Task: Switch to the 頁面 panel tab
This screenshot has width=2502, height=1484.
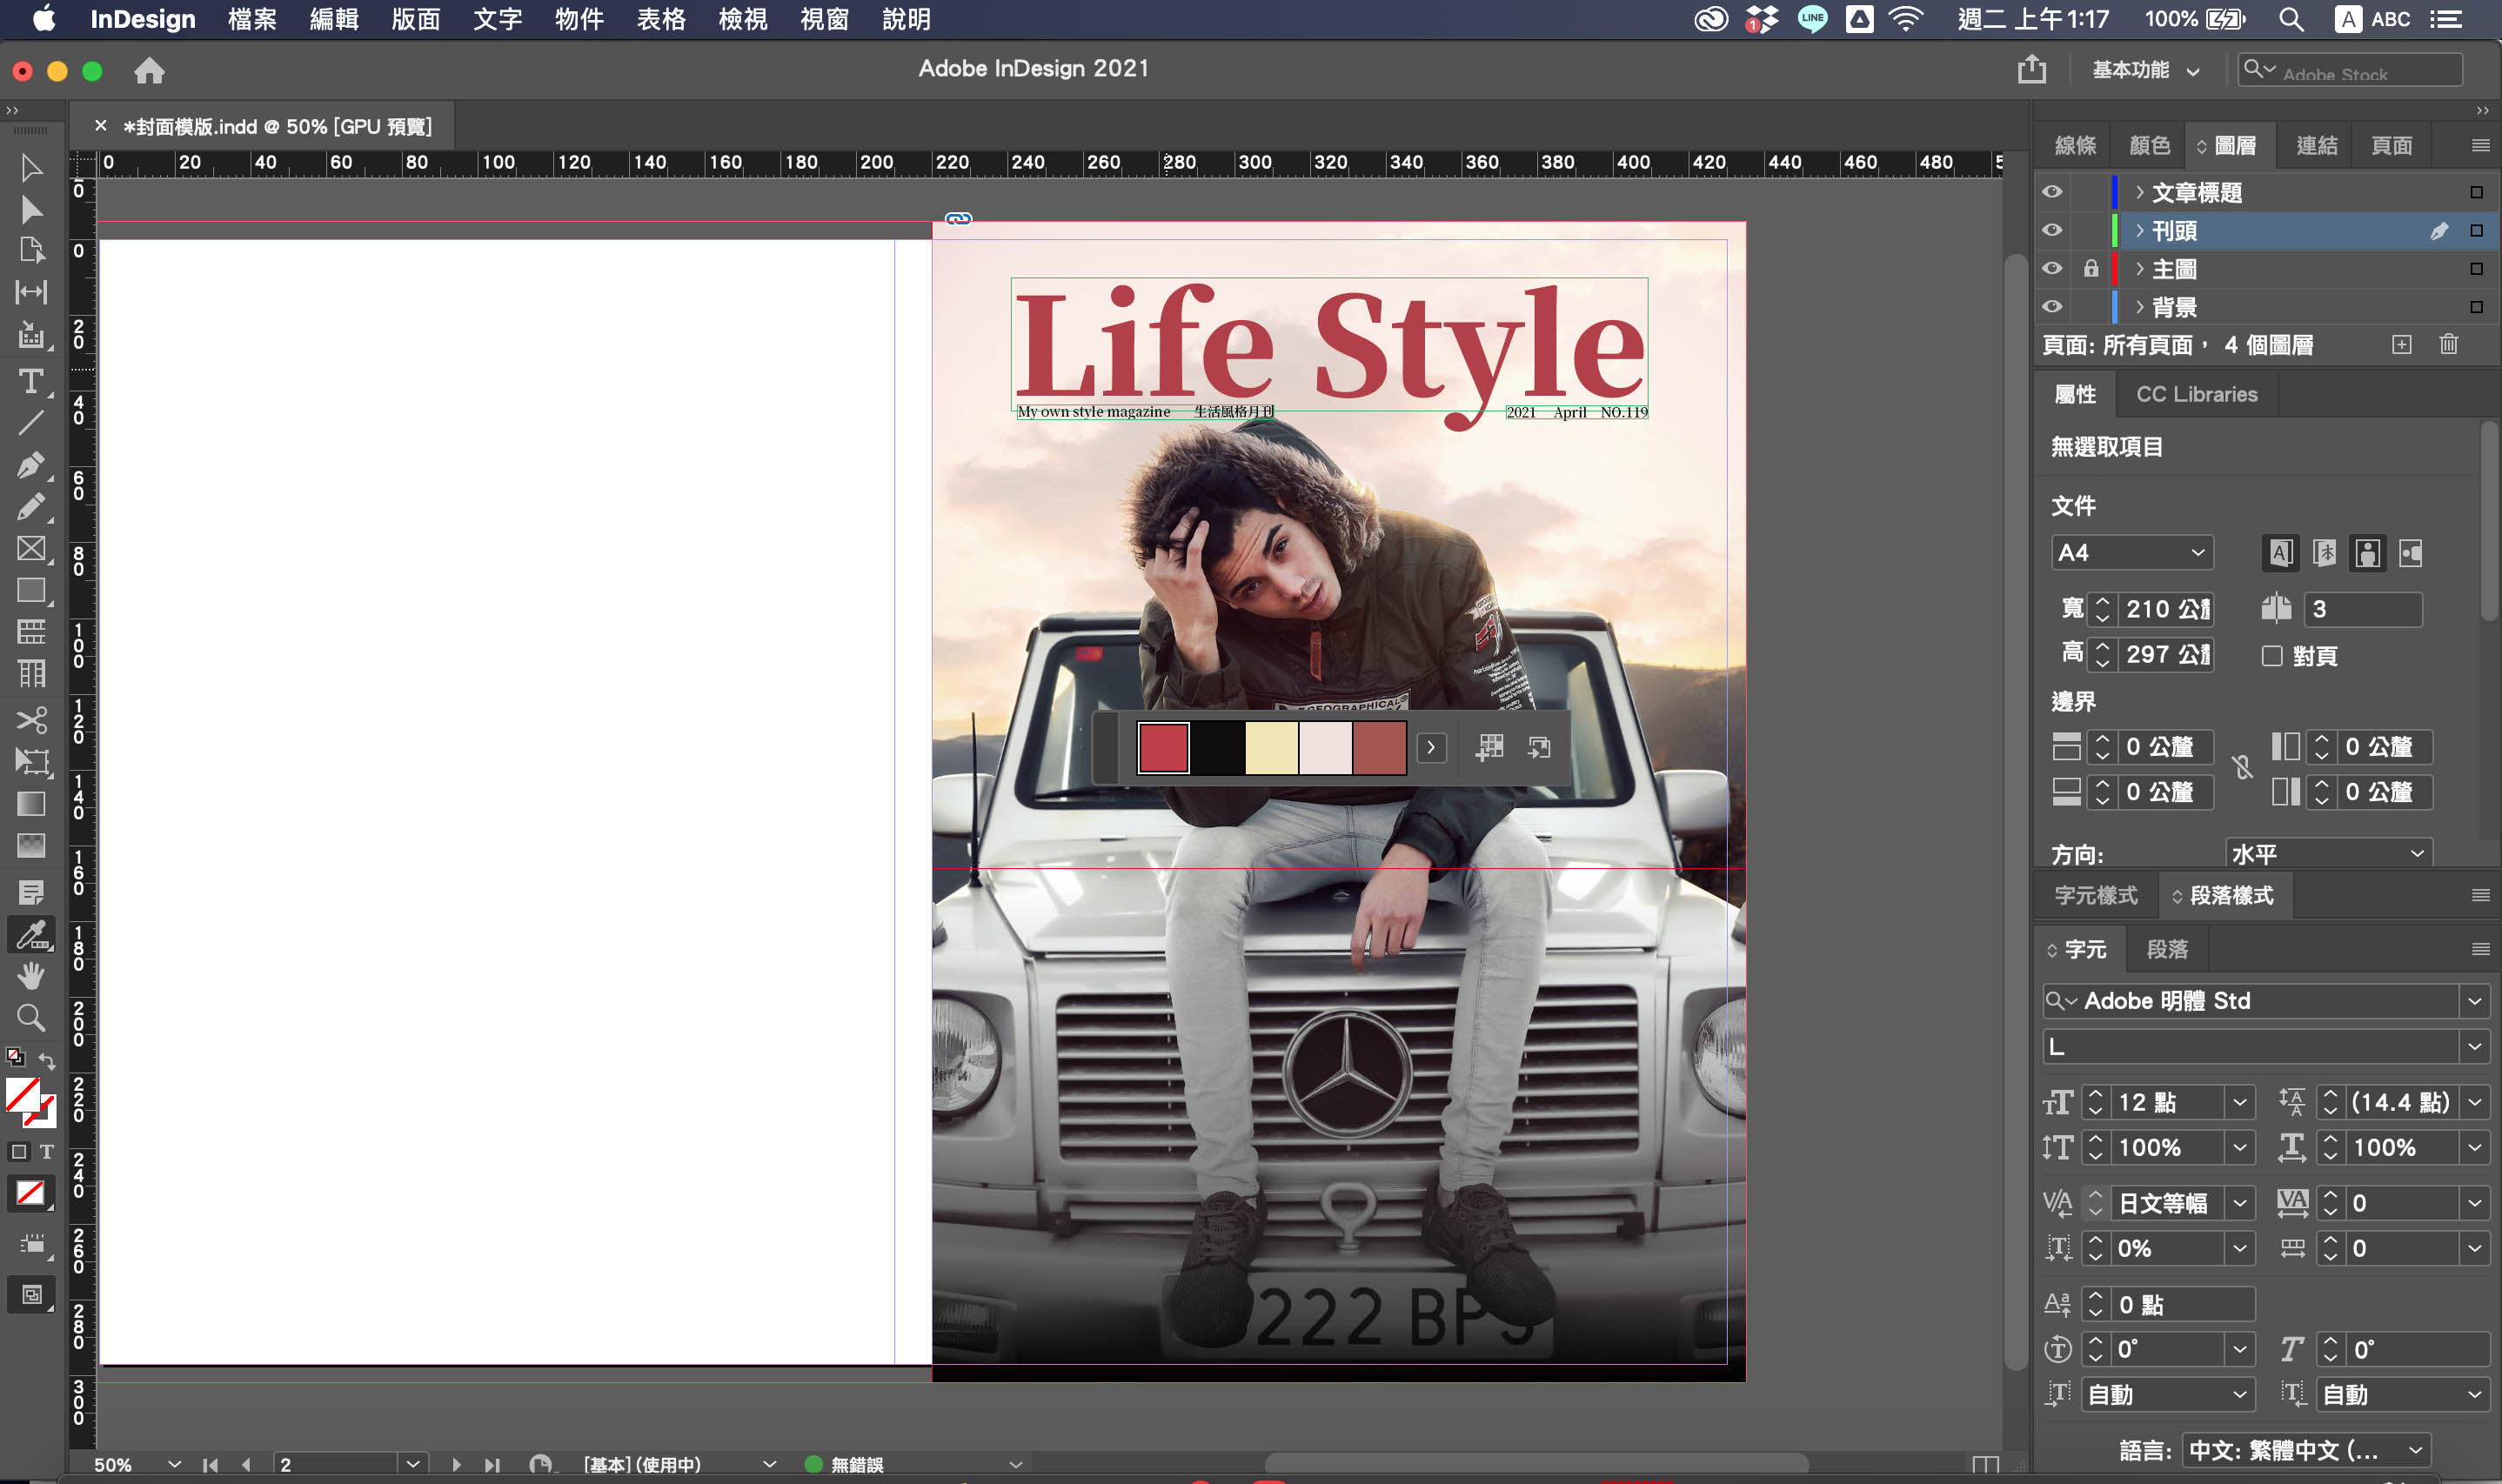Action: pos(2391,146)
